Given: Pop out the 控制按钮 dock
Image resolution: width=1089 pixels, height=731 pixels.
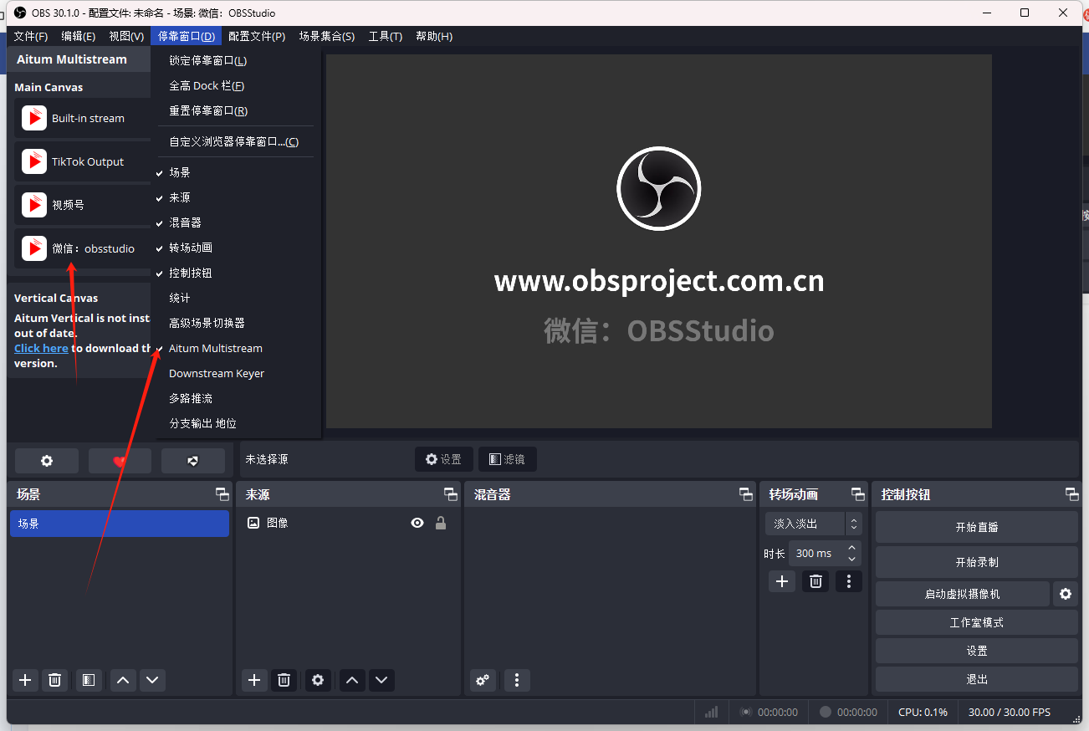Looking at the screenshot, I should click(x=1071, y=494).
